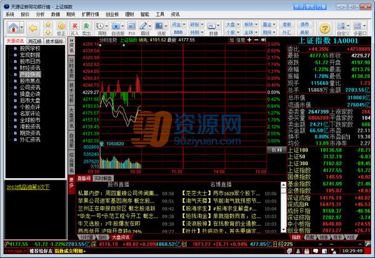Click the news list scroll-up arrow

click(283, 185)
